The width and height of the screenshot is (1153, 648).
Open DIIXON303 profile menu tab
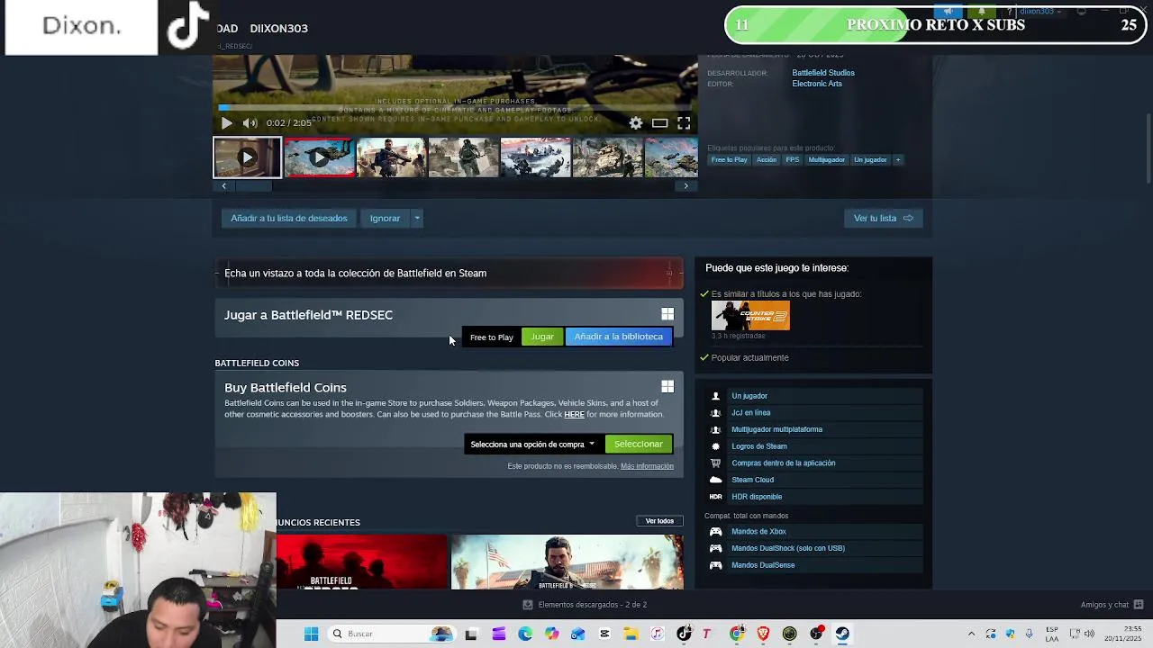278,28
